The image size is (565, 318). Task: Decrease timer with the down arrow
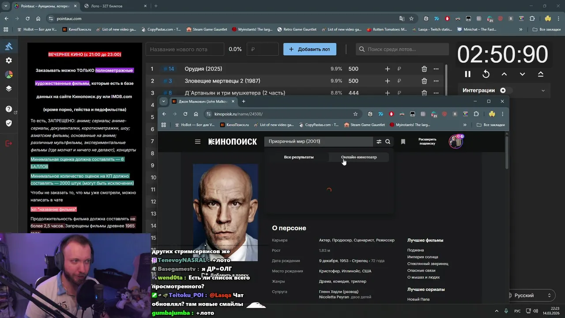(x=522, y=74)
